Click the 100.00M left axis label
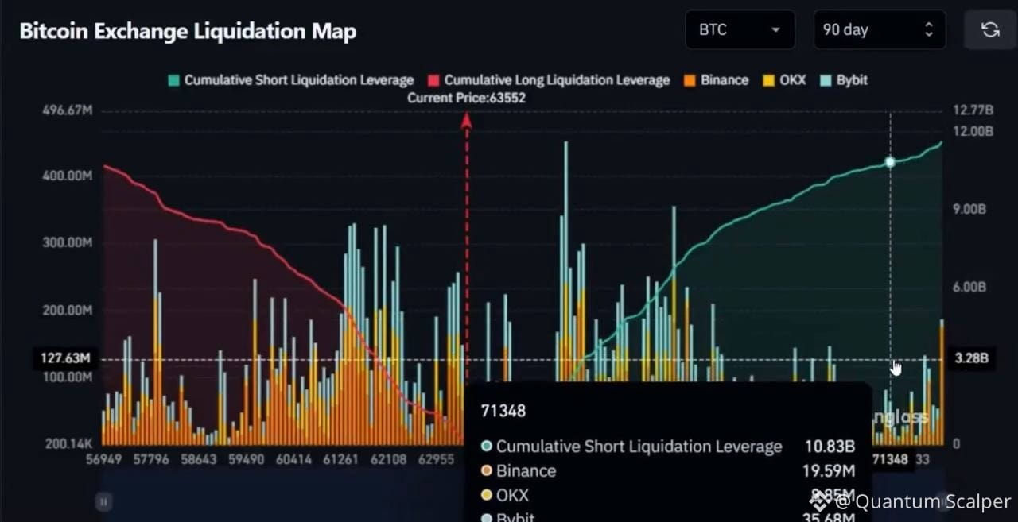The image size is (1018, 522). coord(67,376)
